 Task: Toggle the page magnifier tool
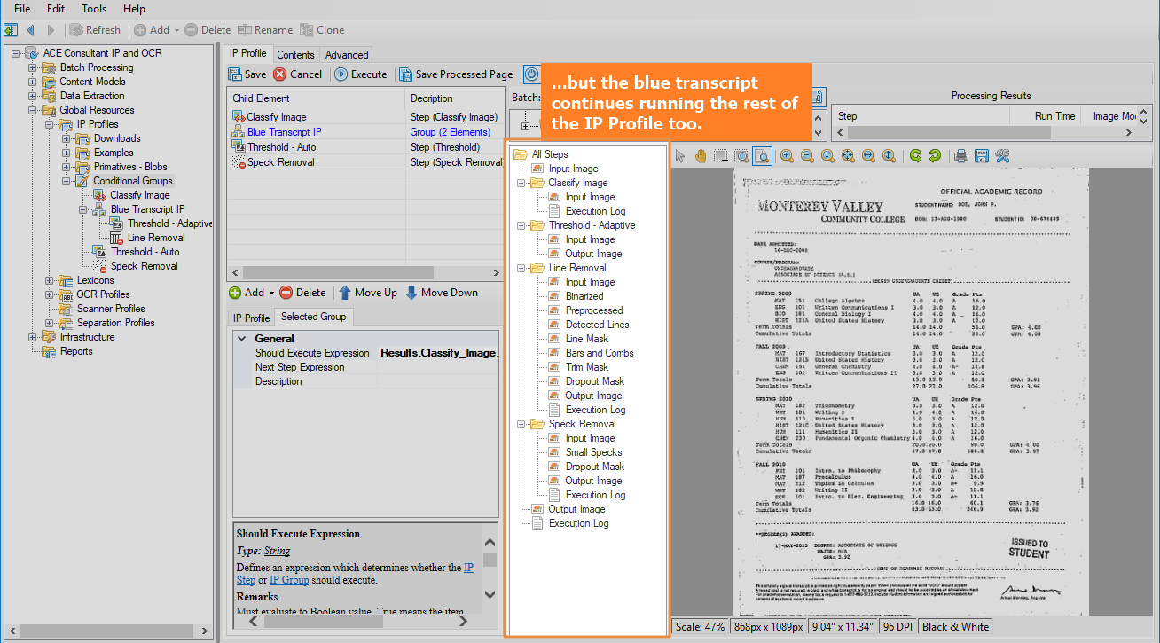point(762,156)
